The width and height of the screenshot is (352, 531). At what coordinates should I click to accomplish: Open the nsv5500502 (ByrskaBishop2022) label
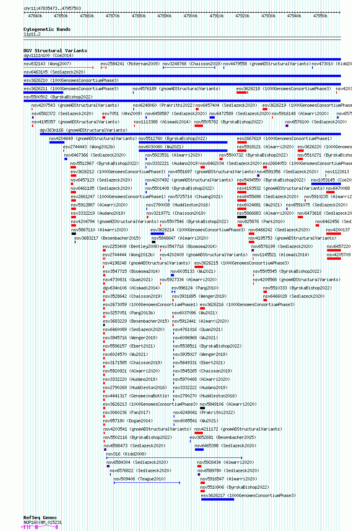point(58,97)
